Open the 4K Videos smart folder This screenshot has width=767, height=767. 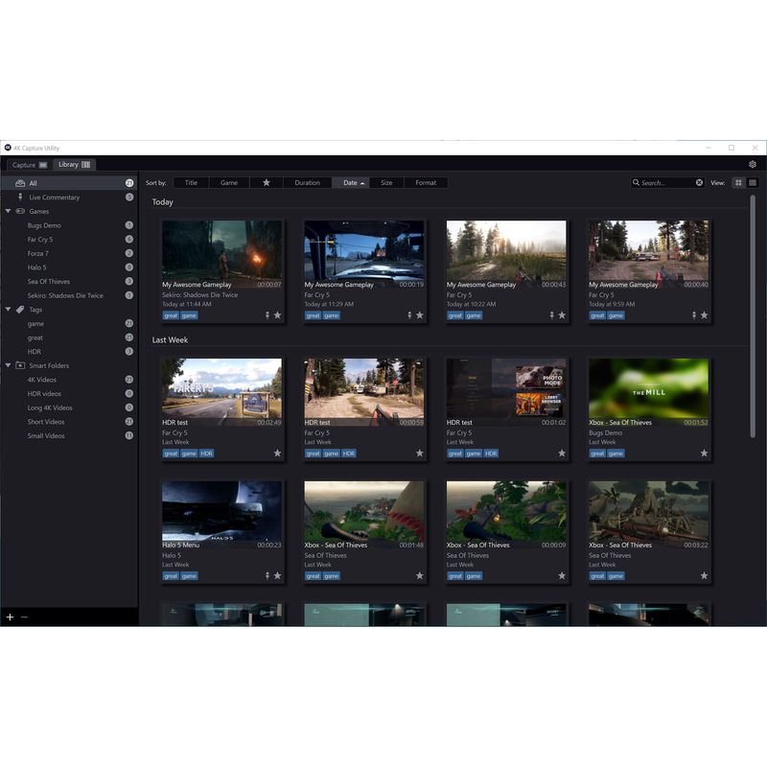(x=69, y=380)
